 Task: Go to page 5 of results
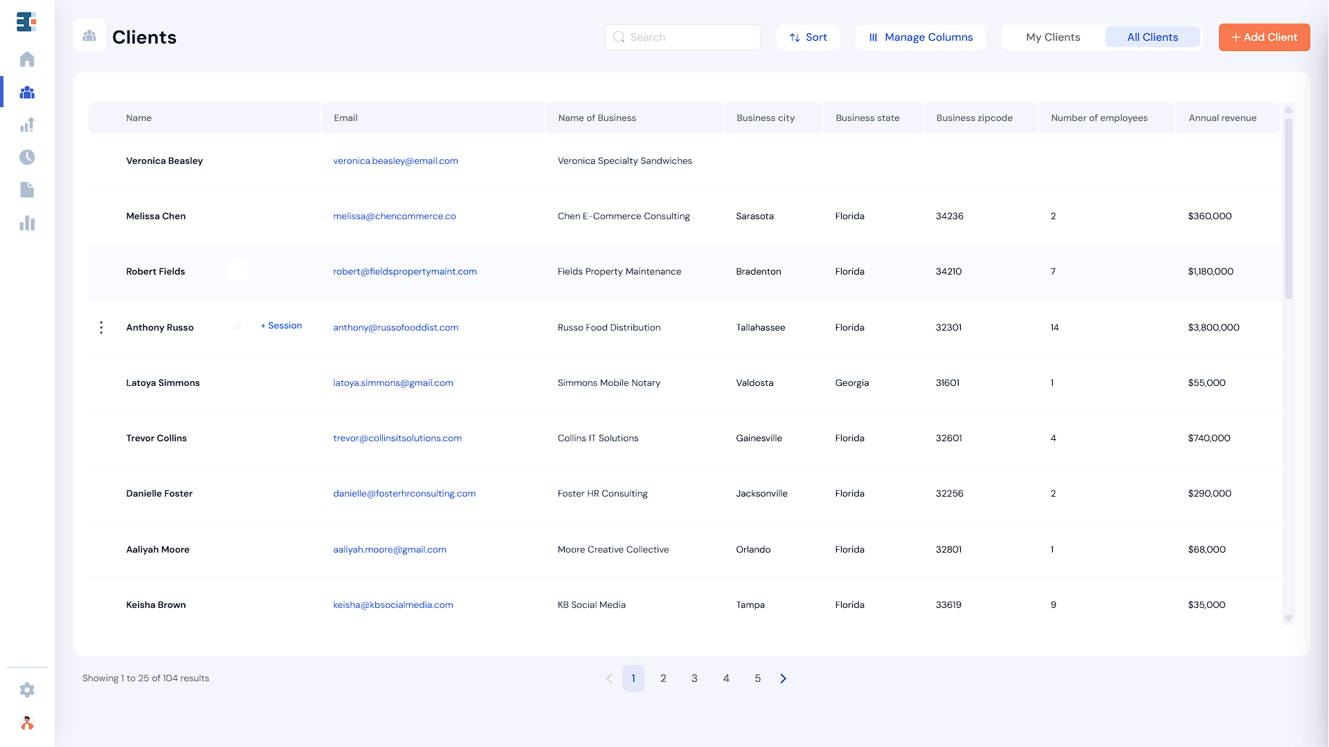757,679
